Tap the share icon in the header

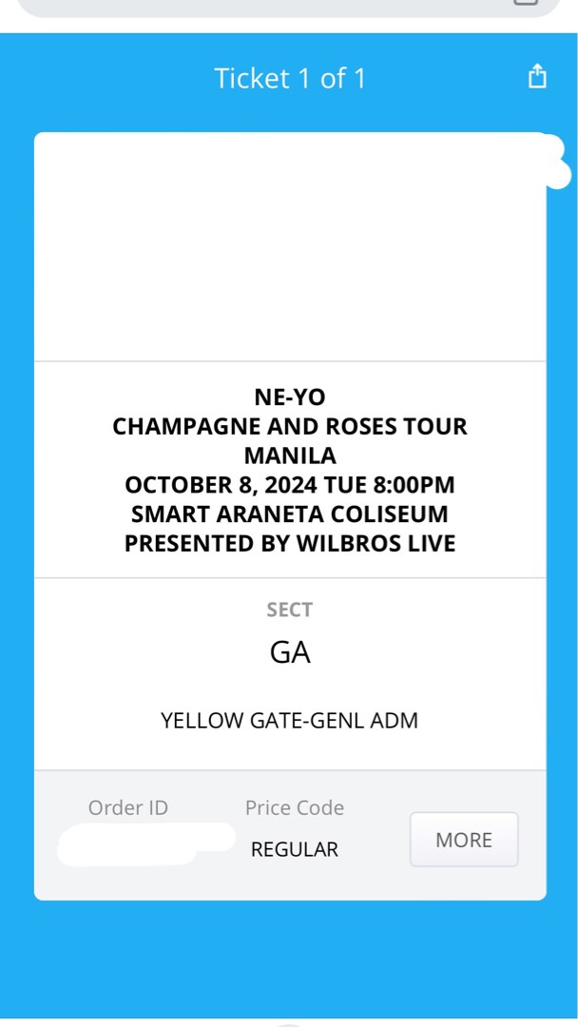click(x=537, y=76)
